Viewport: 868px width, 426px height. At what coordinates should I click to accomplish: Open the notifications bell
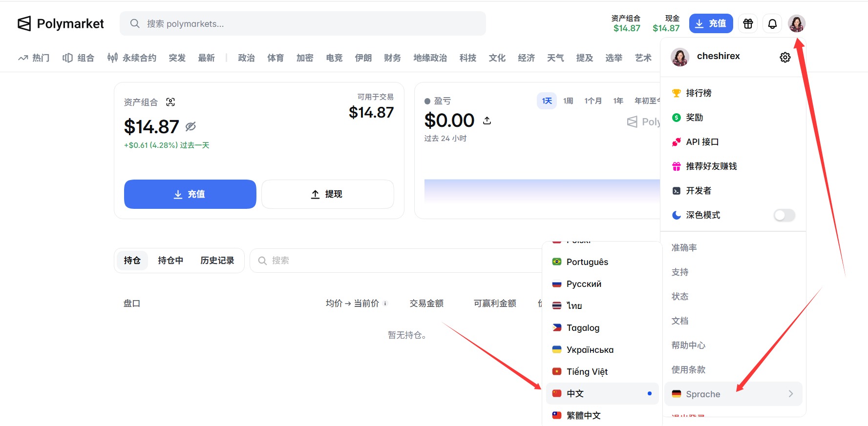point(772,23)
